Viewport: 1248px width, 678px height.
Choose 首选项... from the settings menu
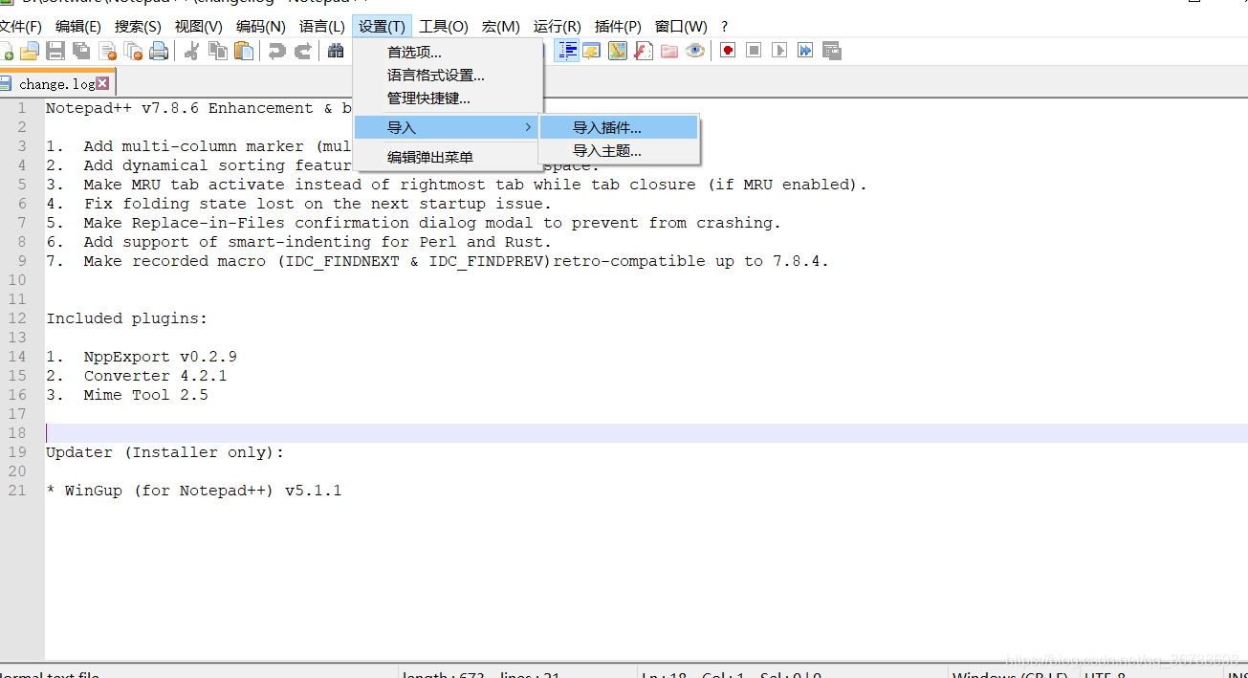[448, 53]
